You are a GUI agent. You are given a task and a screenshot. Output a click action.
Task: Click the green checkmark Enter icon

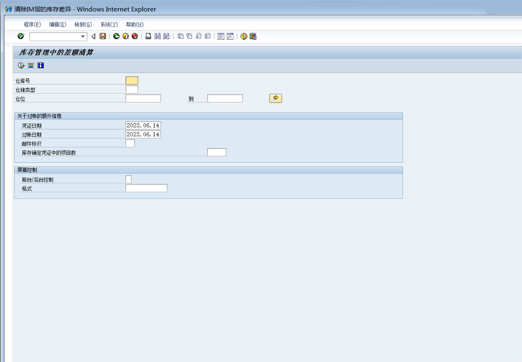[21, 36]
